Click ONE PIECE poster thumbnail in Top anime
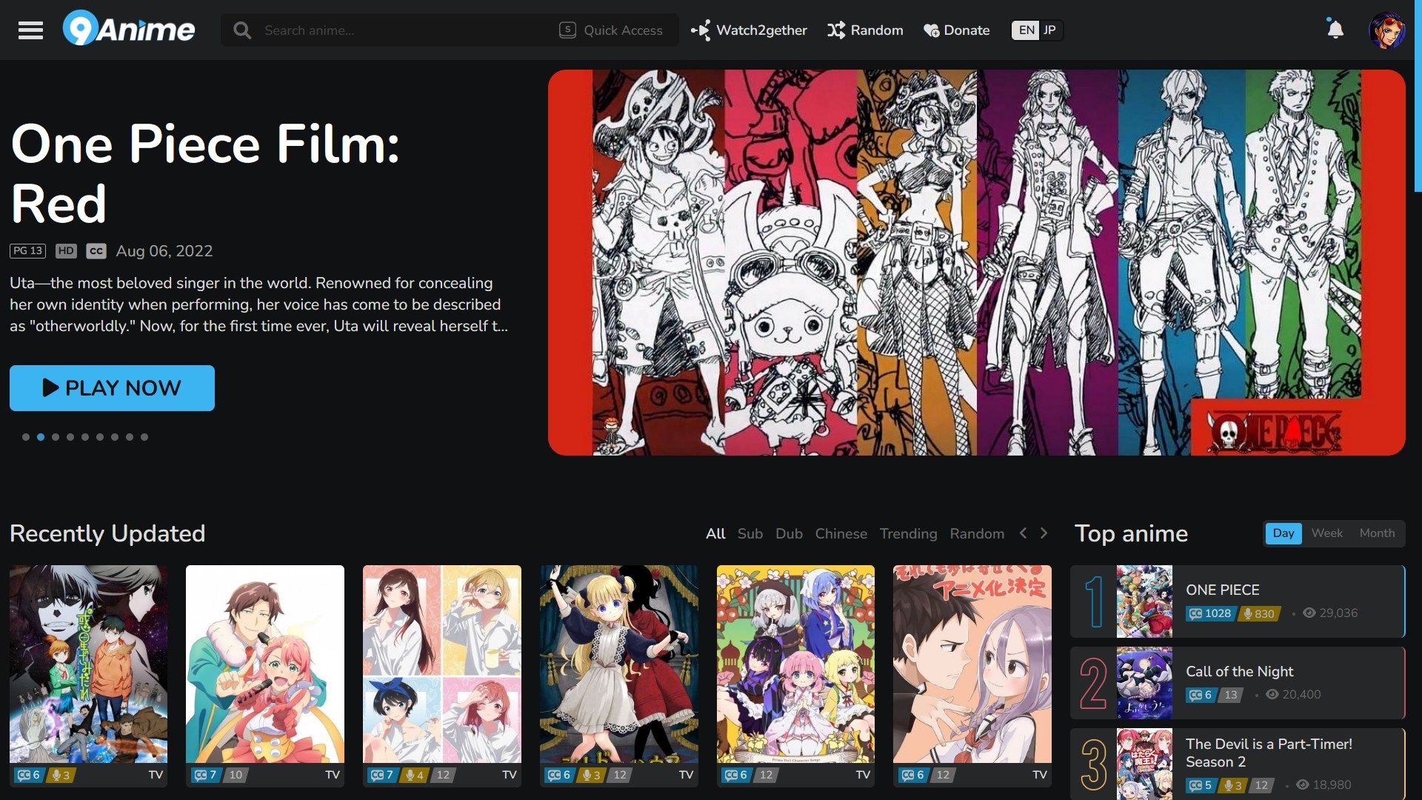The image size is (1422, 800). (1144, 601)
